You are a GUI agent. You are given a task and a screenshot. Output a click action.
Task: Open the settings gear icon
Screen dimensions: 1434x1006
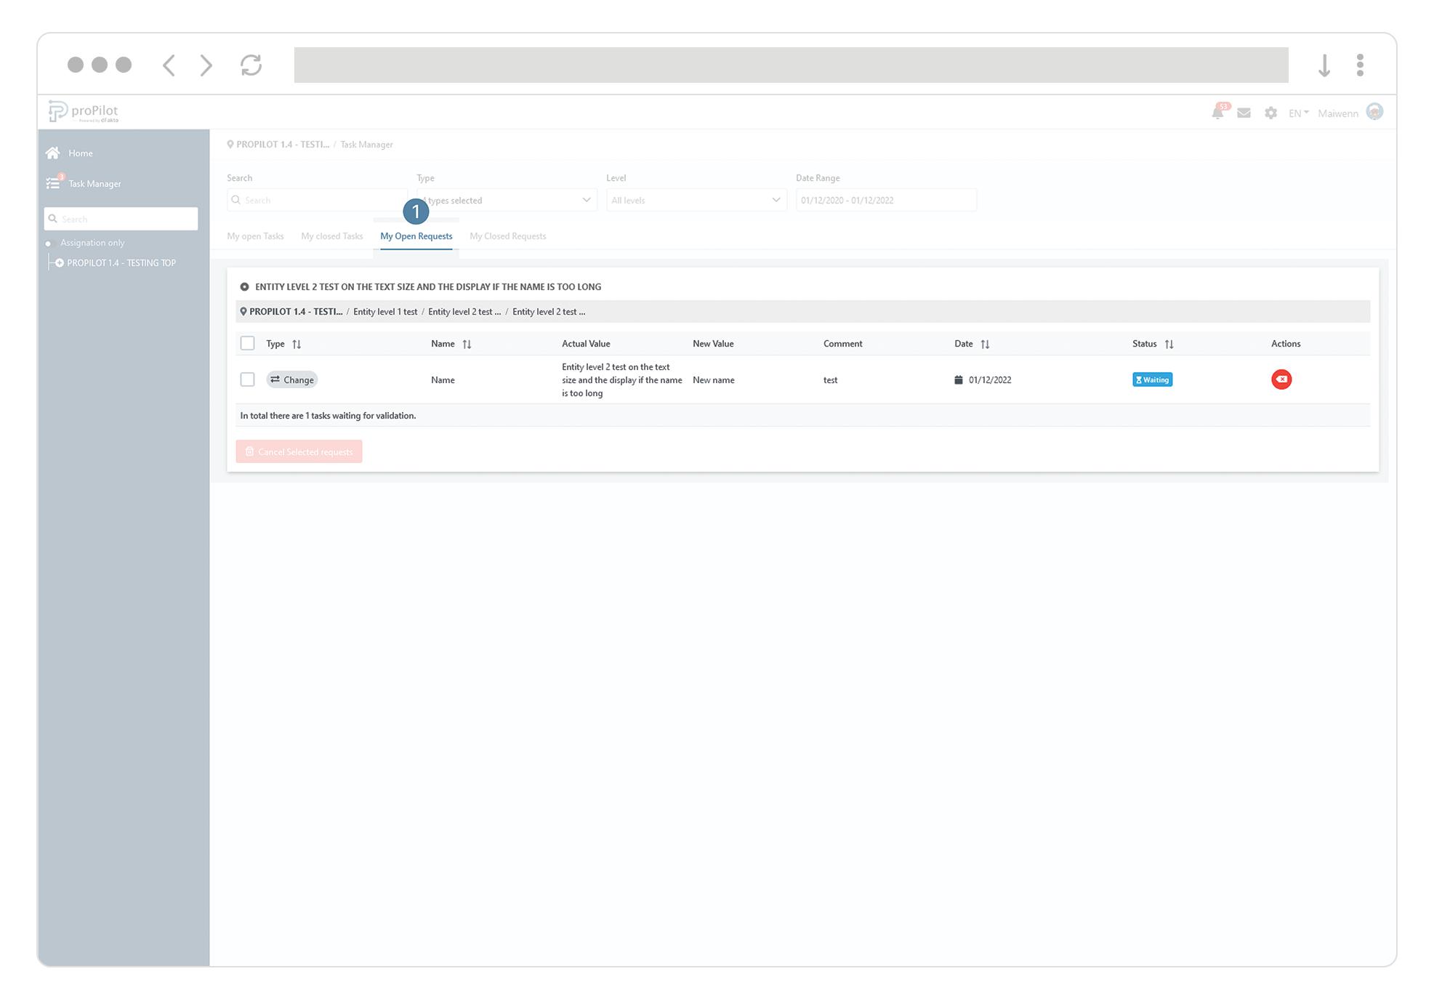1270,113
